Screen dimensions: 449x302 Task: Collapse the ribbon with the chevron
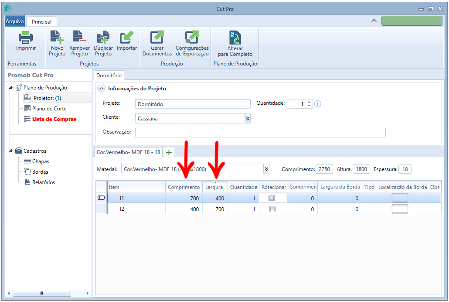coord(374,21)
